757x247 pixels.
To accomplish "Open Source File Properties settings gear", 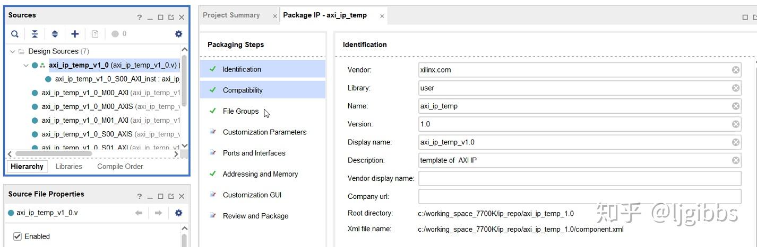I will [x=178, y=213].
